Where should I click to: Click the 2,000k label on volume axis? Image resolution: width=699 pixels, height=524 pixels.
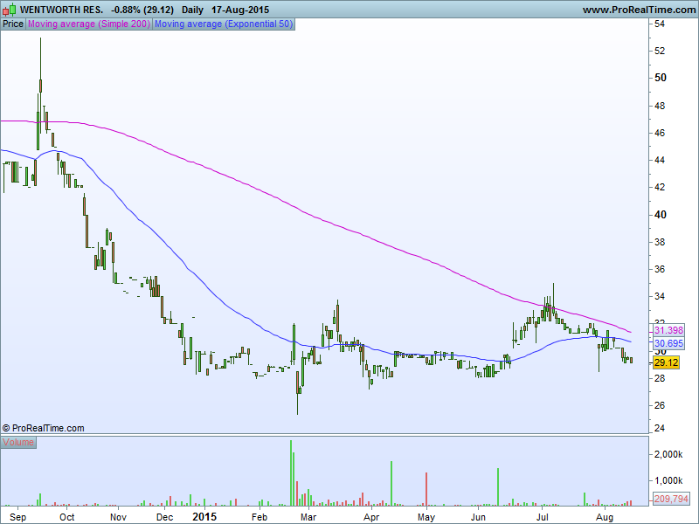(668, 455)
